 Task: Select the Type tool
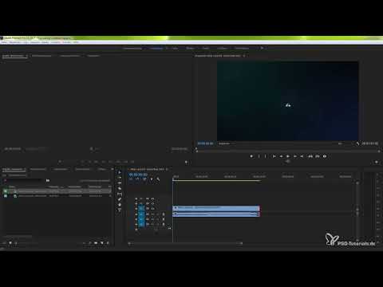click(x=120, y=210)
